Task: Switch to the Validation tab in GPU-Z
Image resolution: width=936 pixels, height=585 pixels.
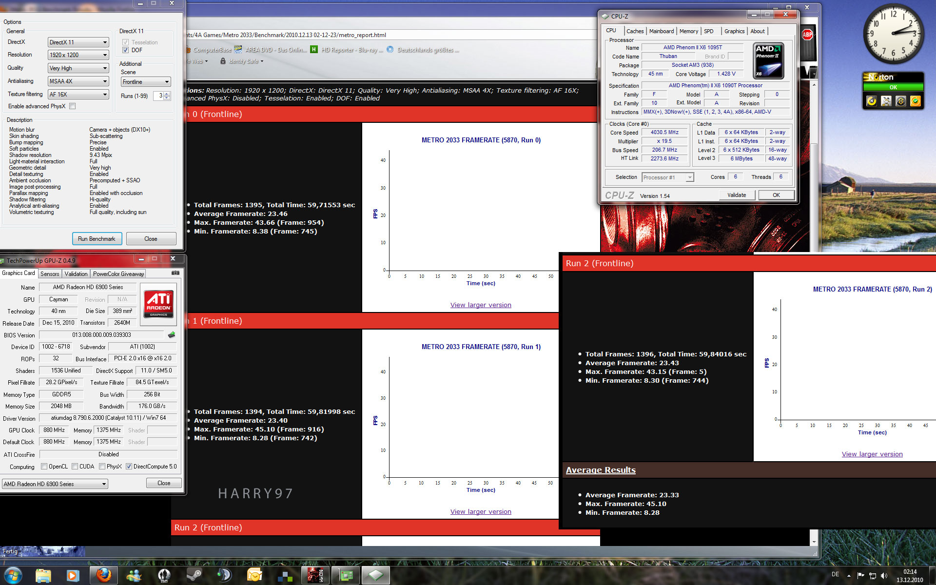Action: pos(76,274)
